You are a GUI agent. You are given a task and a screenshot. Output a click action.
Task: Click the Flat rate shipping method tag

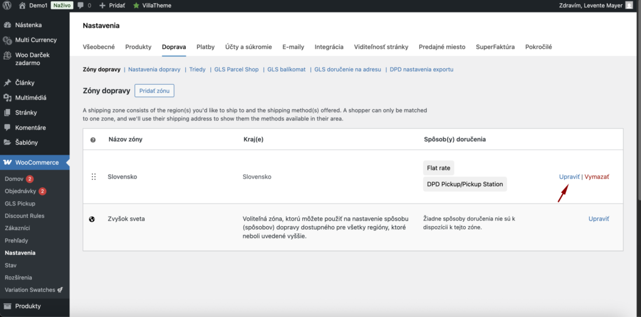click(x=438, y=168)
